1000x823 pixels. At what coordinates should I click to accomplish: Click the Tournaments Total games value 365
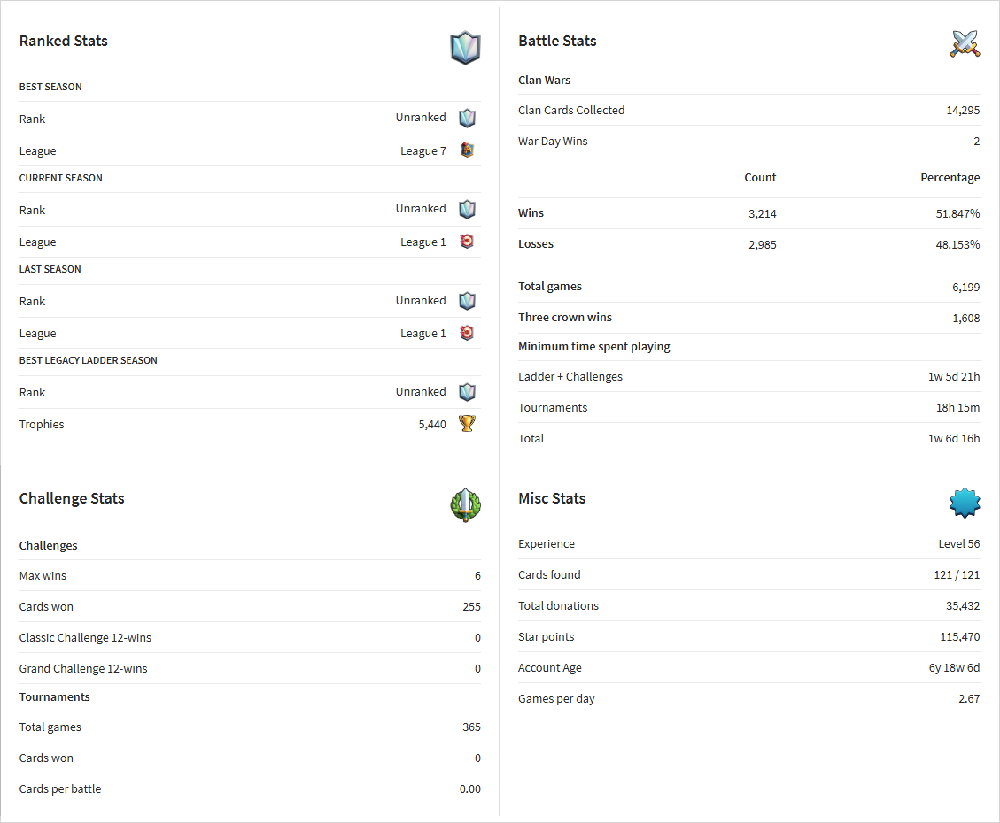471,727
